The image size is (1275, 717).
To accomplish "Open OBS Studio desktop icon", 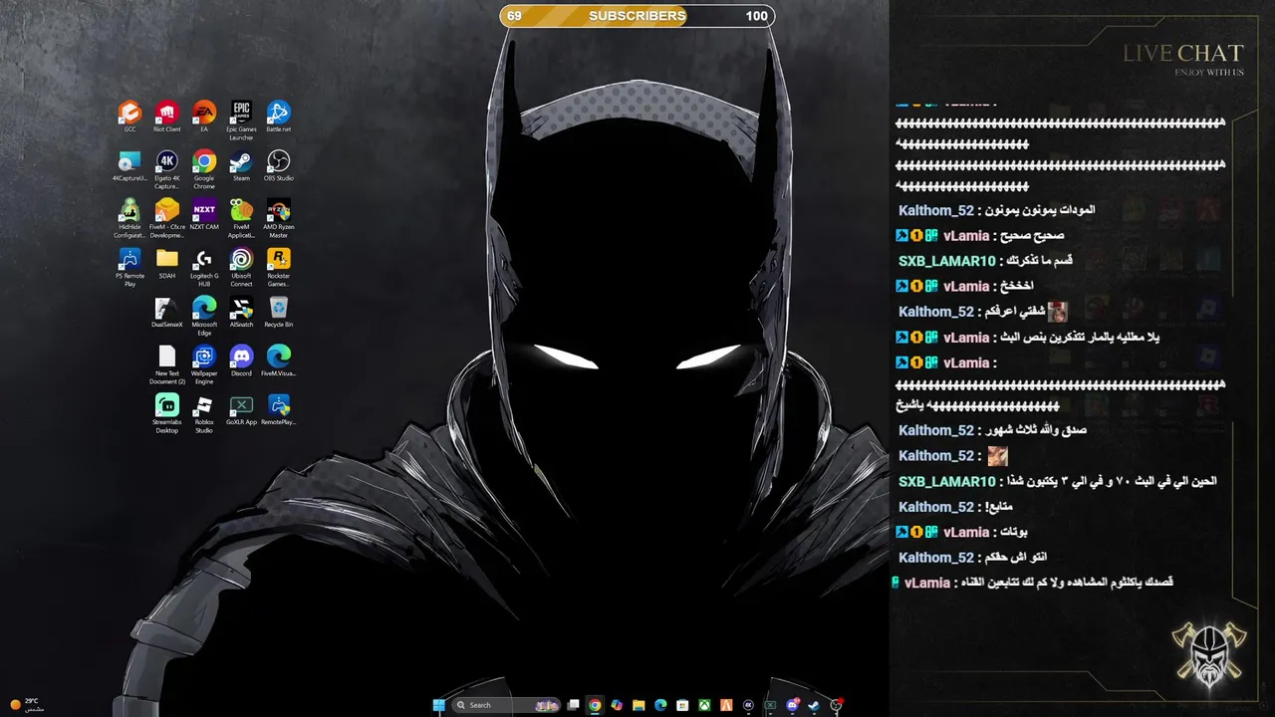I will (x=278, y=165).
